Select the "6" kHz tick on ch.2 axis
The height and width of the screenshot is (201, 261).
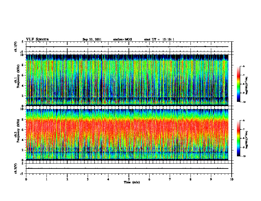23,130
